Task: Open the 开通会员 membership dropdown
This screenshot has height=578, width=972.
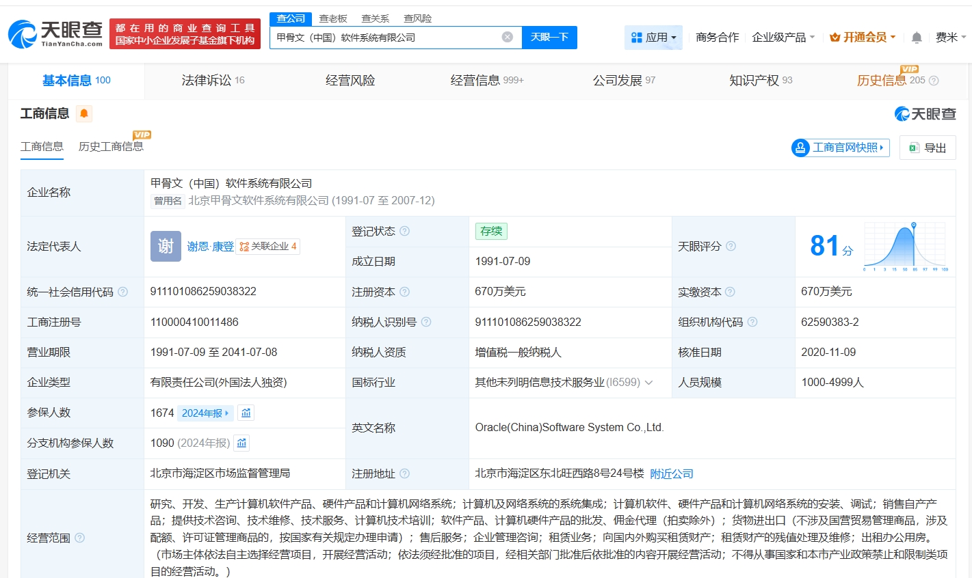Action: point(862,38)
